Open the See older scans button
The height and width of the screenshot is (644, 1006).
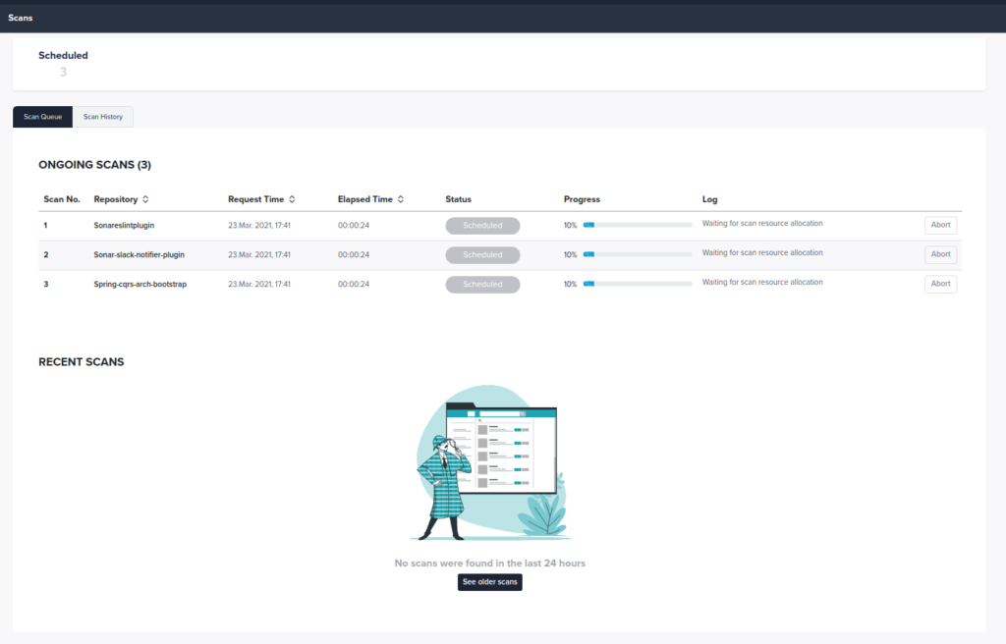click(489, 582)
